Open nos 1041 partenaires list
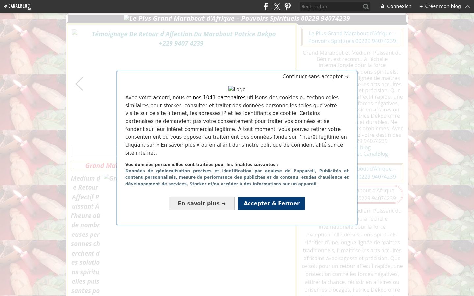This screenshot has height=296, width=474. (219, 98)
